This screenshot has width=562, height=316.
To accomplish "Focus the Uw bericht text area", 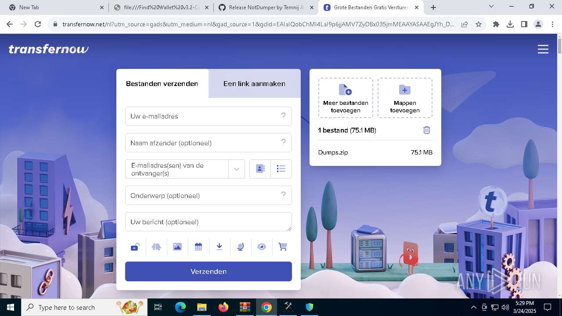I will click(209, 222).
